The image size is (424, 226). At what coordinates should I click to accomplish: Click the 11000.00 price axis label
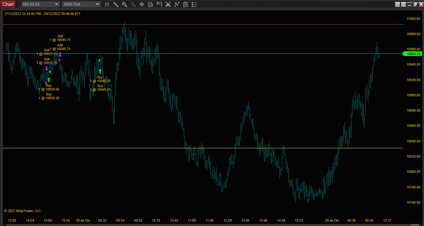pos(413,19)
